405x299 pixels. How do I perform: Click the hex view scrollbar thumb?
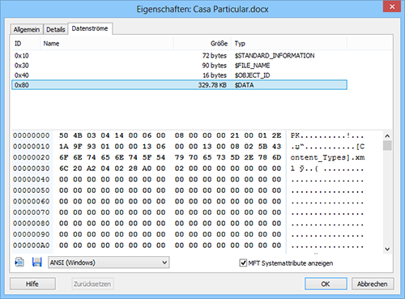coord(387,145)
